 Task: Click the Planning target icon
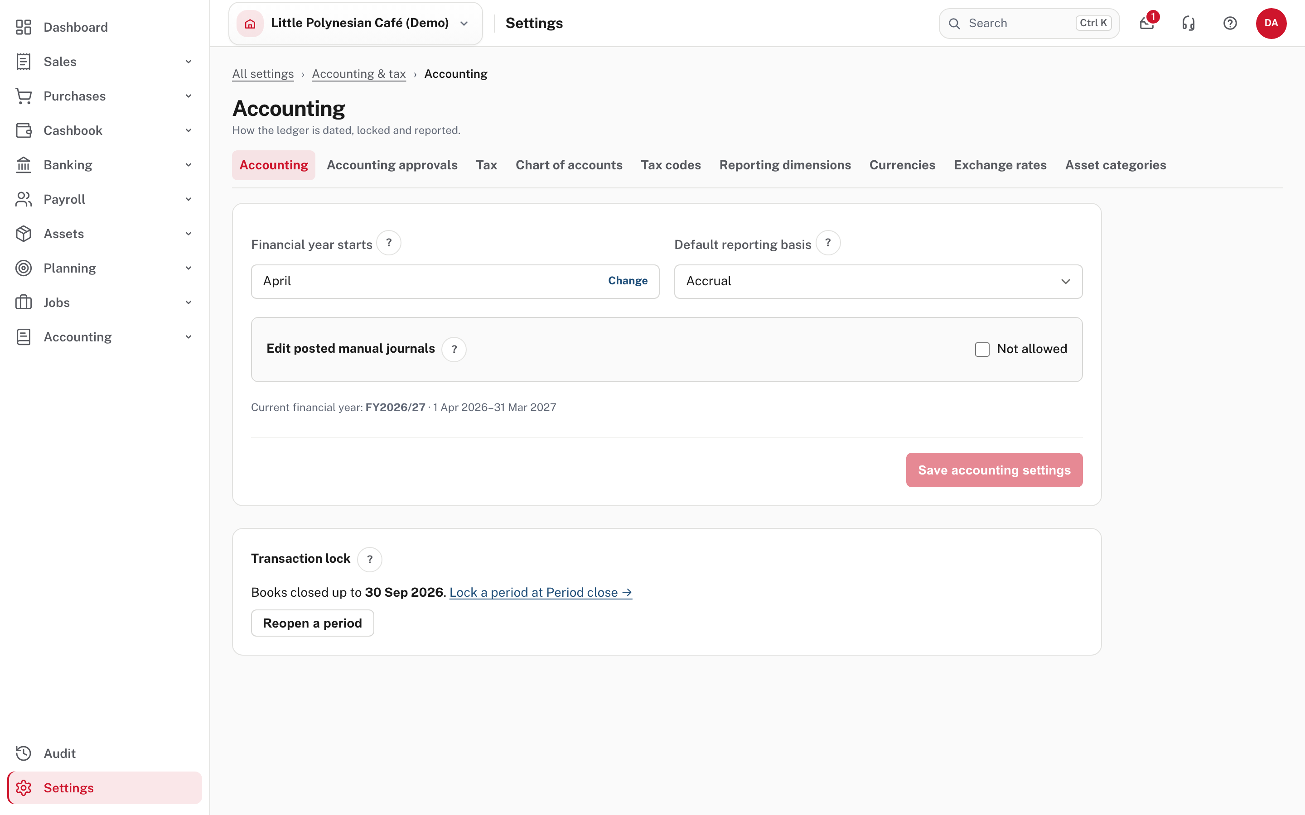click(23, 268)
